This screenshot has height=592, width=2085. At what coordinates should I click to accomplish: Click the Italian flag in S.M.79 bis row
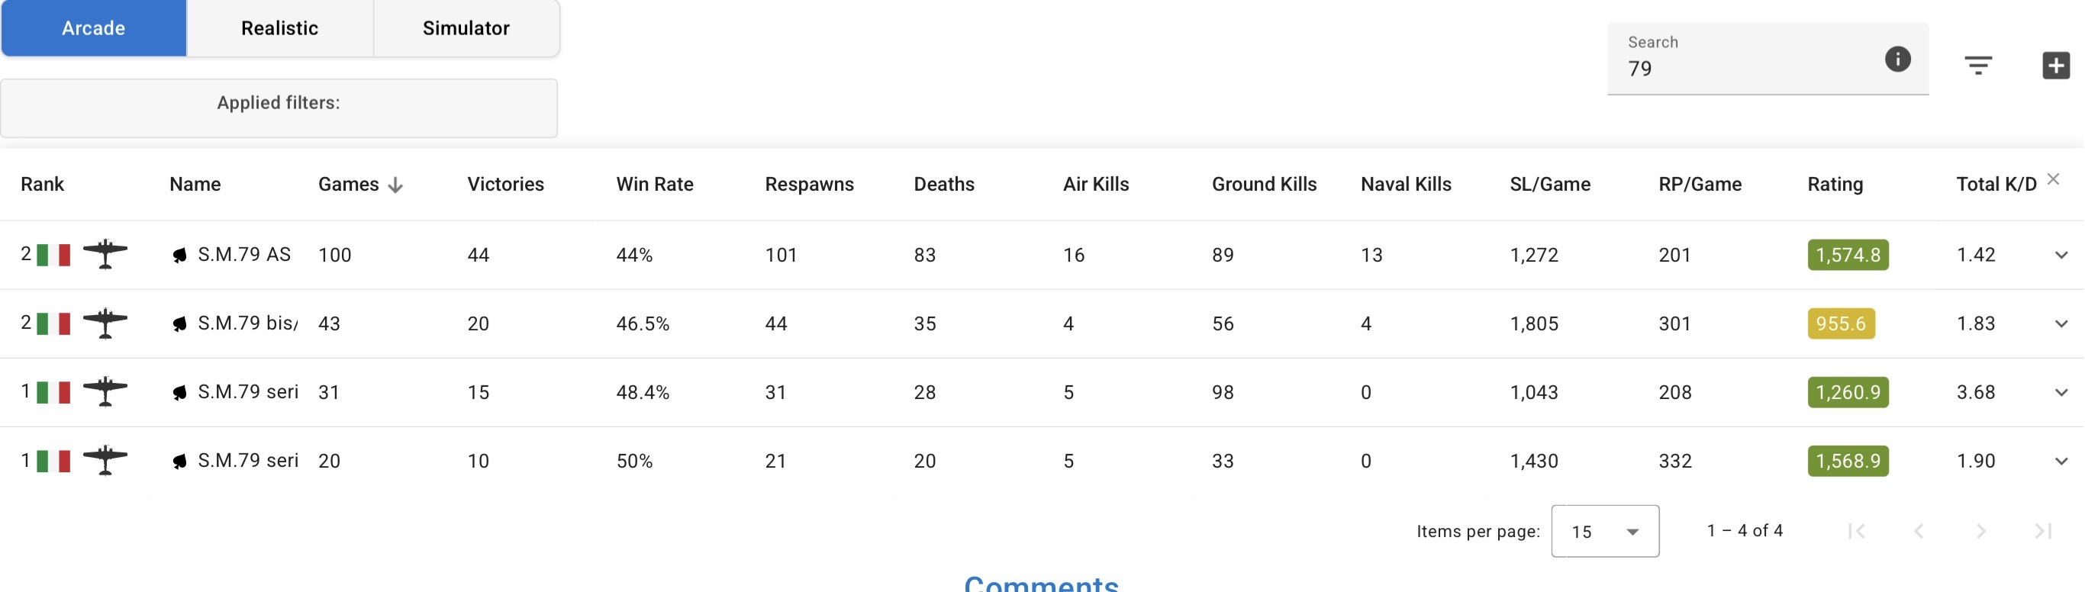point(53,323)
